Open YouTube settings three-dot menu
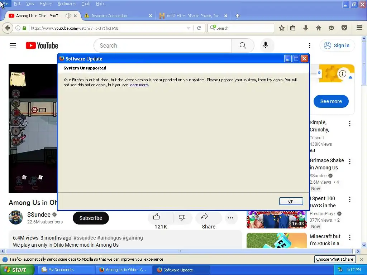This screenshot has height=275, width=367. pyautogui.click(x=310, y=45)
